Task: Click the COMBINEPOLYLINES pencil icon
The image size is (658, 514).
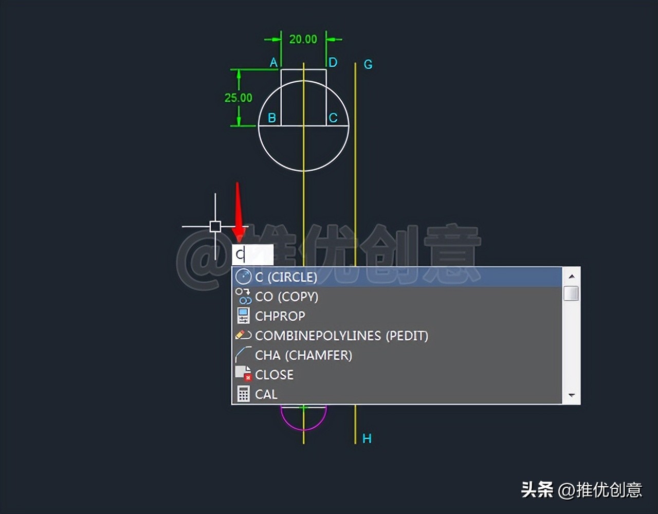Action: tap(243, 335)
